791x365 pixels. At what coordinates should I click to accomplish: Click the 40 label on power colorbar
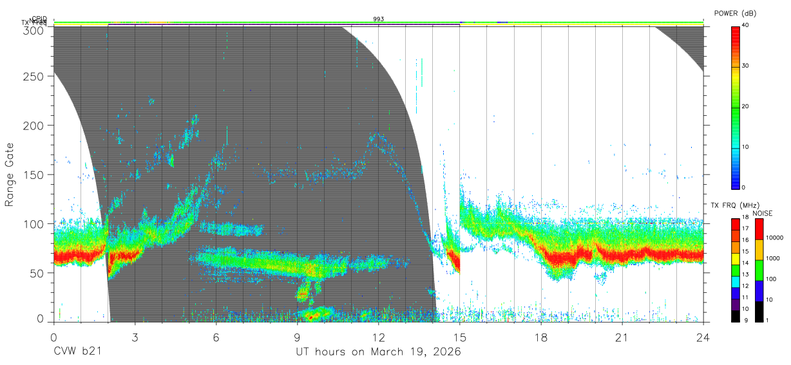(746, 25)
